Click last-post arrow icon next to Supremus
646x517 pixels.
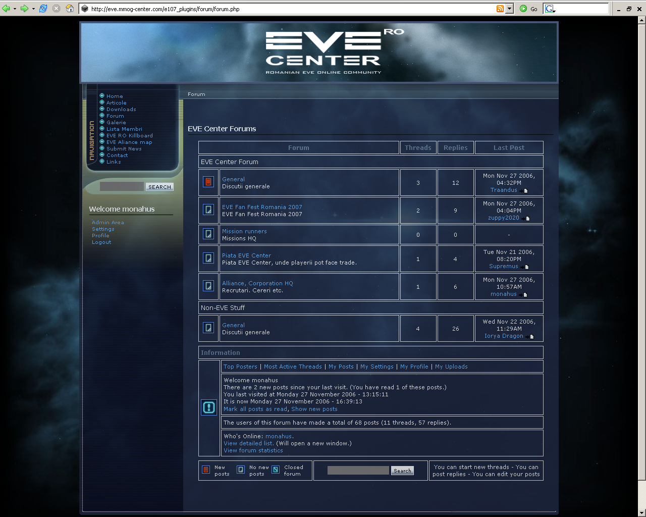pos(525,267)
